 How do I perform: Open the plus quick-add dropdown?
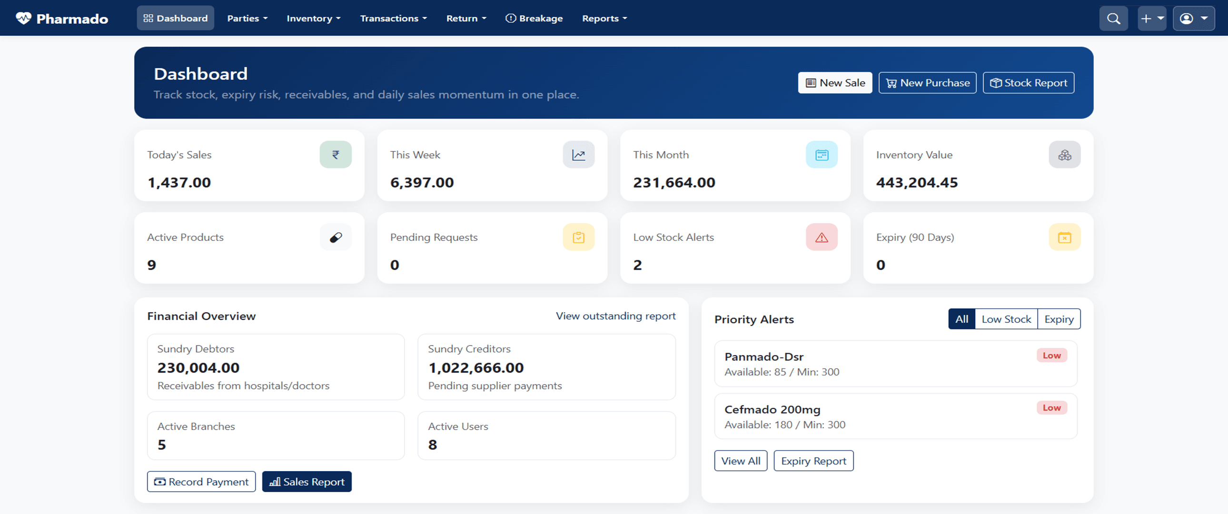click(x=1151, y=19)
